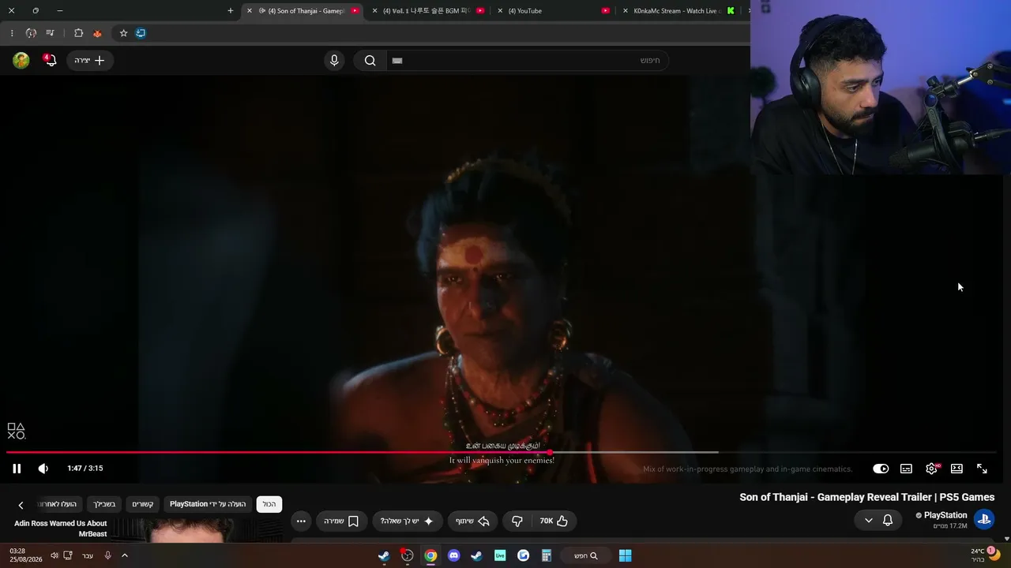Open the green Live app in taskbar

pyautogui.click(x=500, y=555)
